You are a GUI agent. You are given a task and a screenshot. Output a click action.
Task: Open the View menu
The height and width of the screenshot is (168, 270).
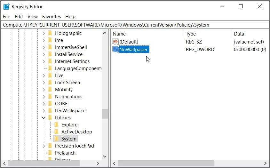[33, 17]
